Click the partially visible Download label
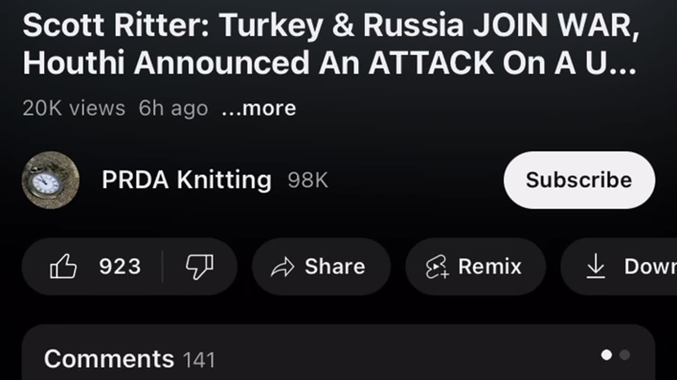The image size is (677, 380). click(650, 267)
